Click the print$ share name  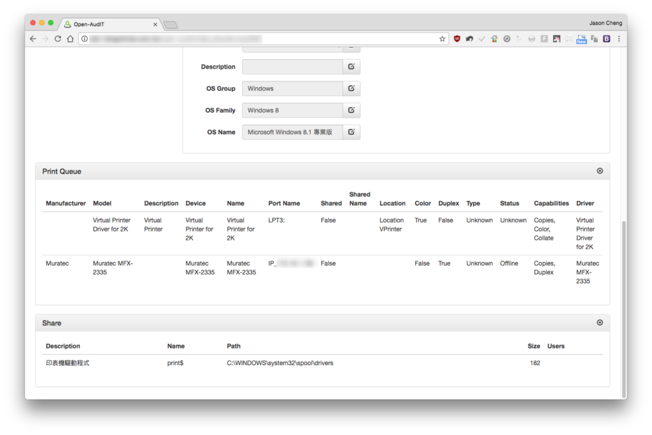click(x=175, y=362)
